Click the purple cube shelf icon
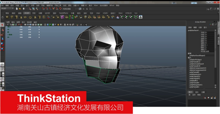The width and height of the screenshot is (220, 114). (62, 17)
